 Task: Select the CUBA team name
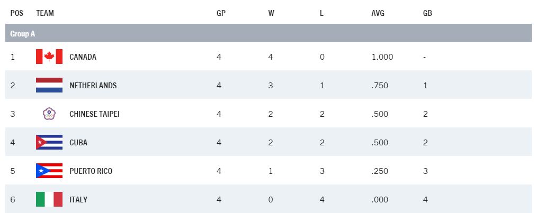(78, 143)
